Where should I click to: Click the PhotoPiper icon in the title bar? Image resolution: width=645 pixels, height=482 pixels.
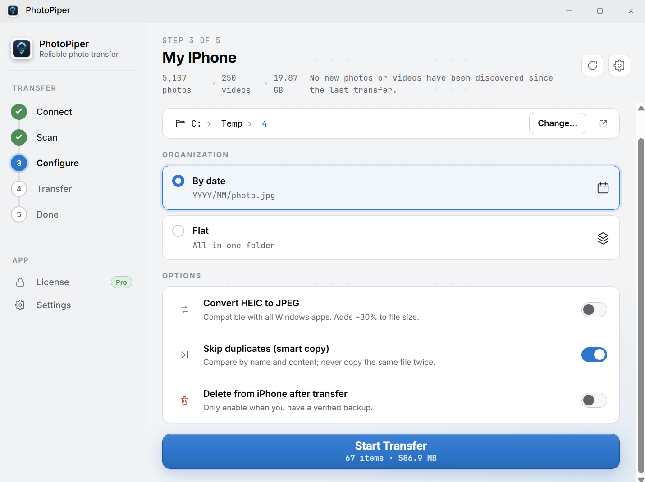pos(13,10)
